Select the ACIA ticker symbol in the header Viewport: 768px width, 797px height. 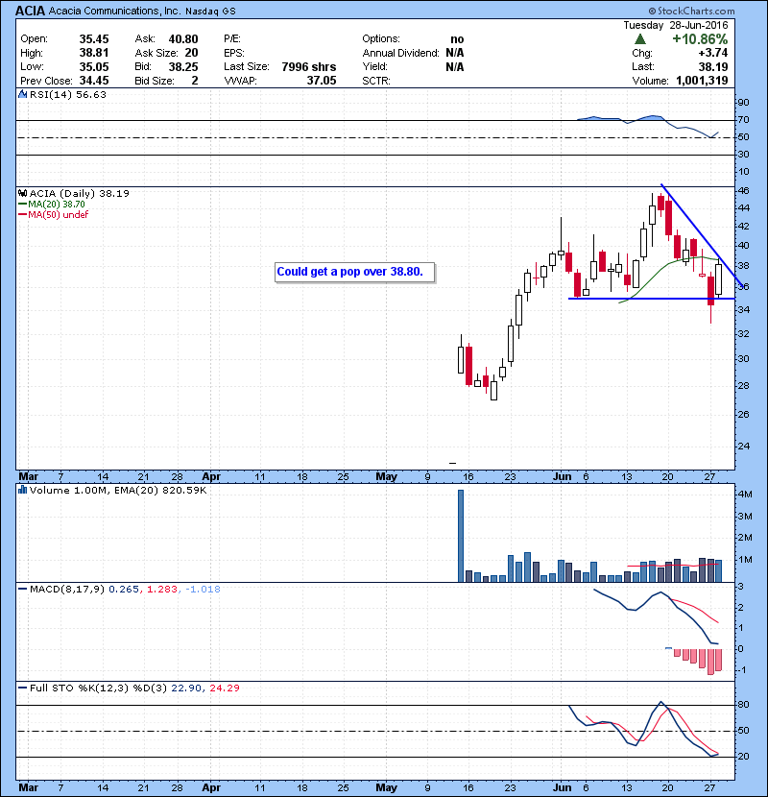(31, 11)
